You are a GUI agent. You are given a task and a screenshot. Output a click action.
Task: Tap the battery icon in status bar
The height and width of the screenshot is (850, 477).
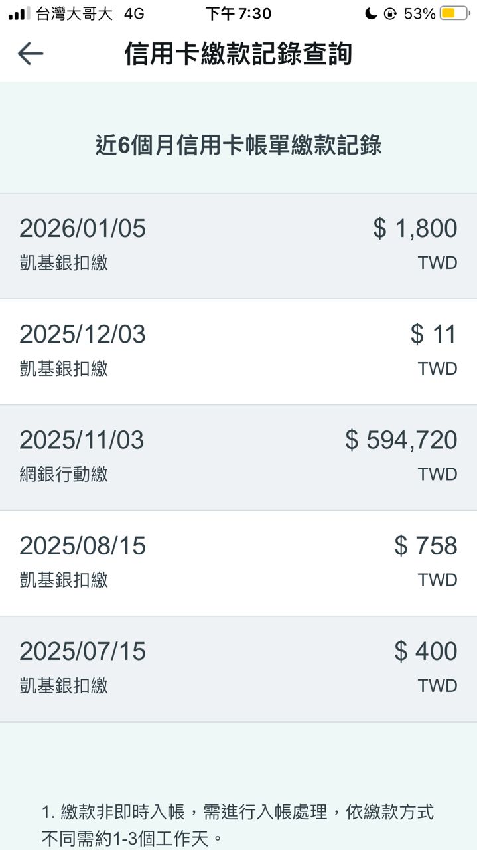[x=454, y=13]
